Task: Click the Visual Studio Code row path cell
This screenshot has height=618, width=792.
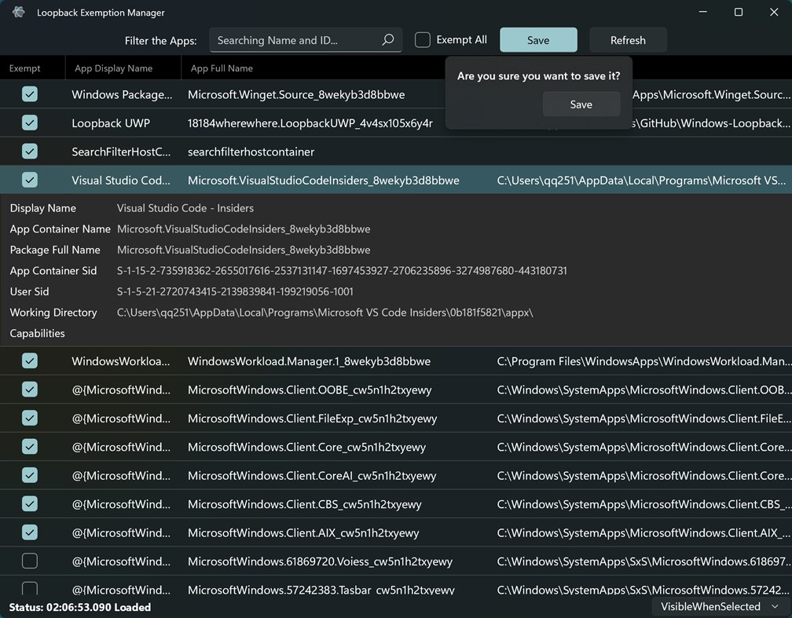Action: [x=641, y=181]
